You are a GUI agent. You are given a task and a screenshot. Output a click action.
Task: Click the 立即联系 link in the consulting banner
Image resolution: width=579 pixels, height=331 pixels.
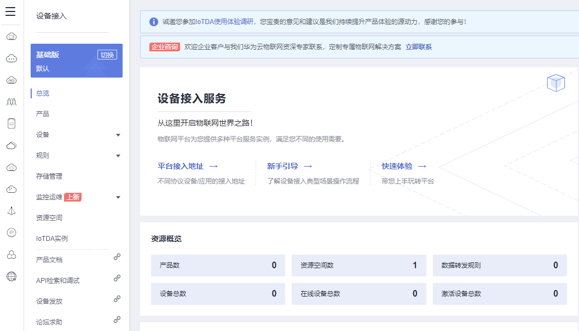point(419,46)
